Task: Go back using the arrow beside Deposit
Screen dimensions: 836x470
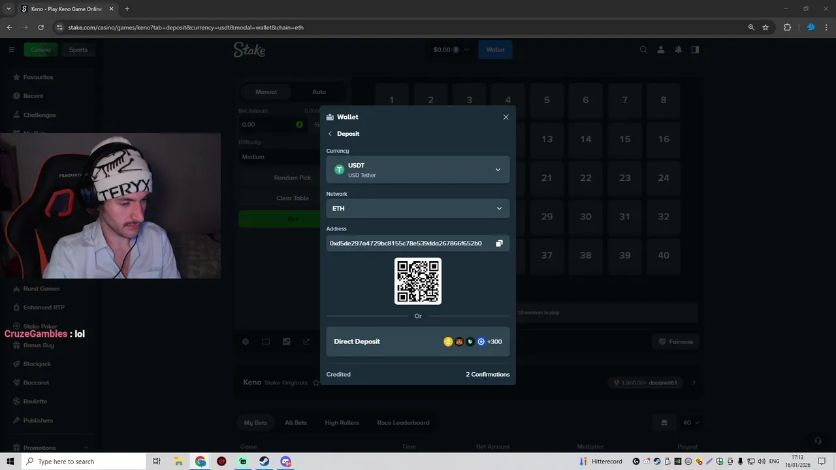Action: pyautogui.click(x=330, y=134)
